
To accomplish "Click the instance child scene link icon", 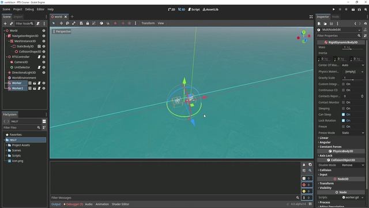I will 12,24.
